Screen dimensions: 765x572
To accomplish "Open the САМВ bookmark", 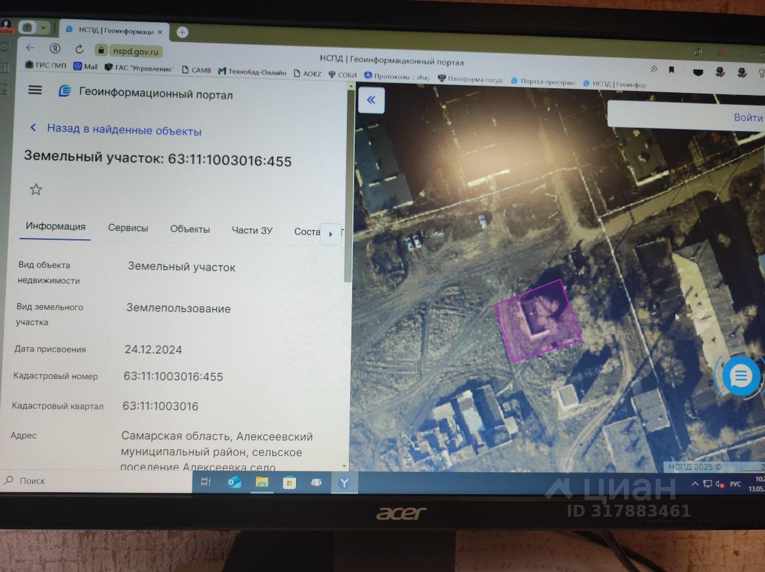I will coord(197,71).
